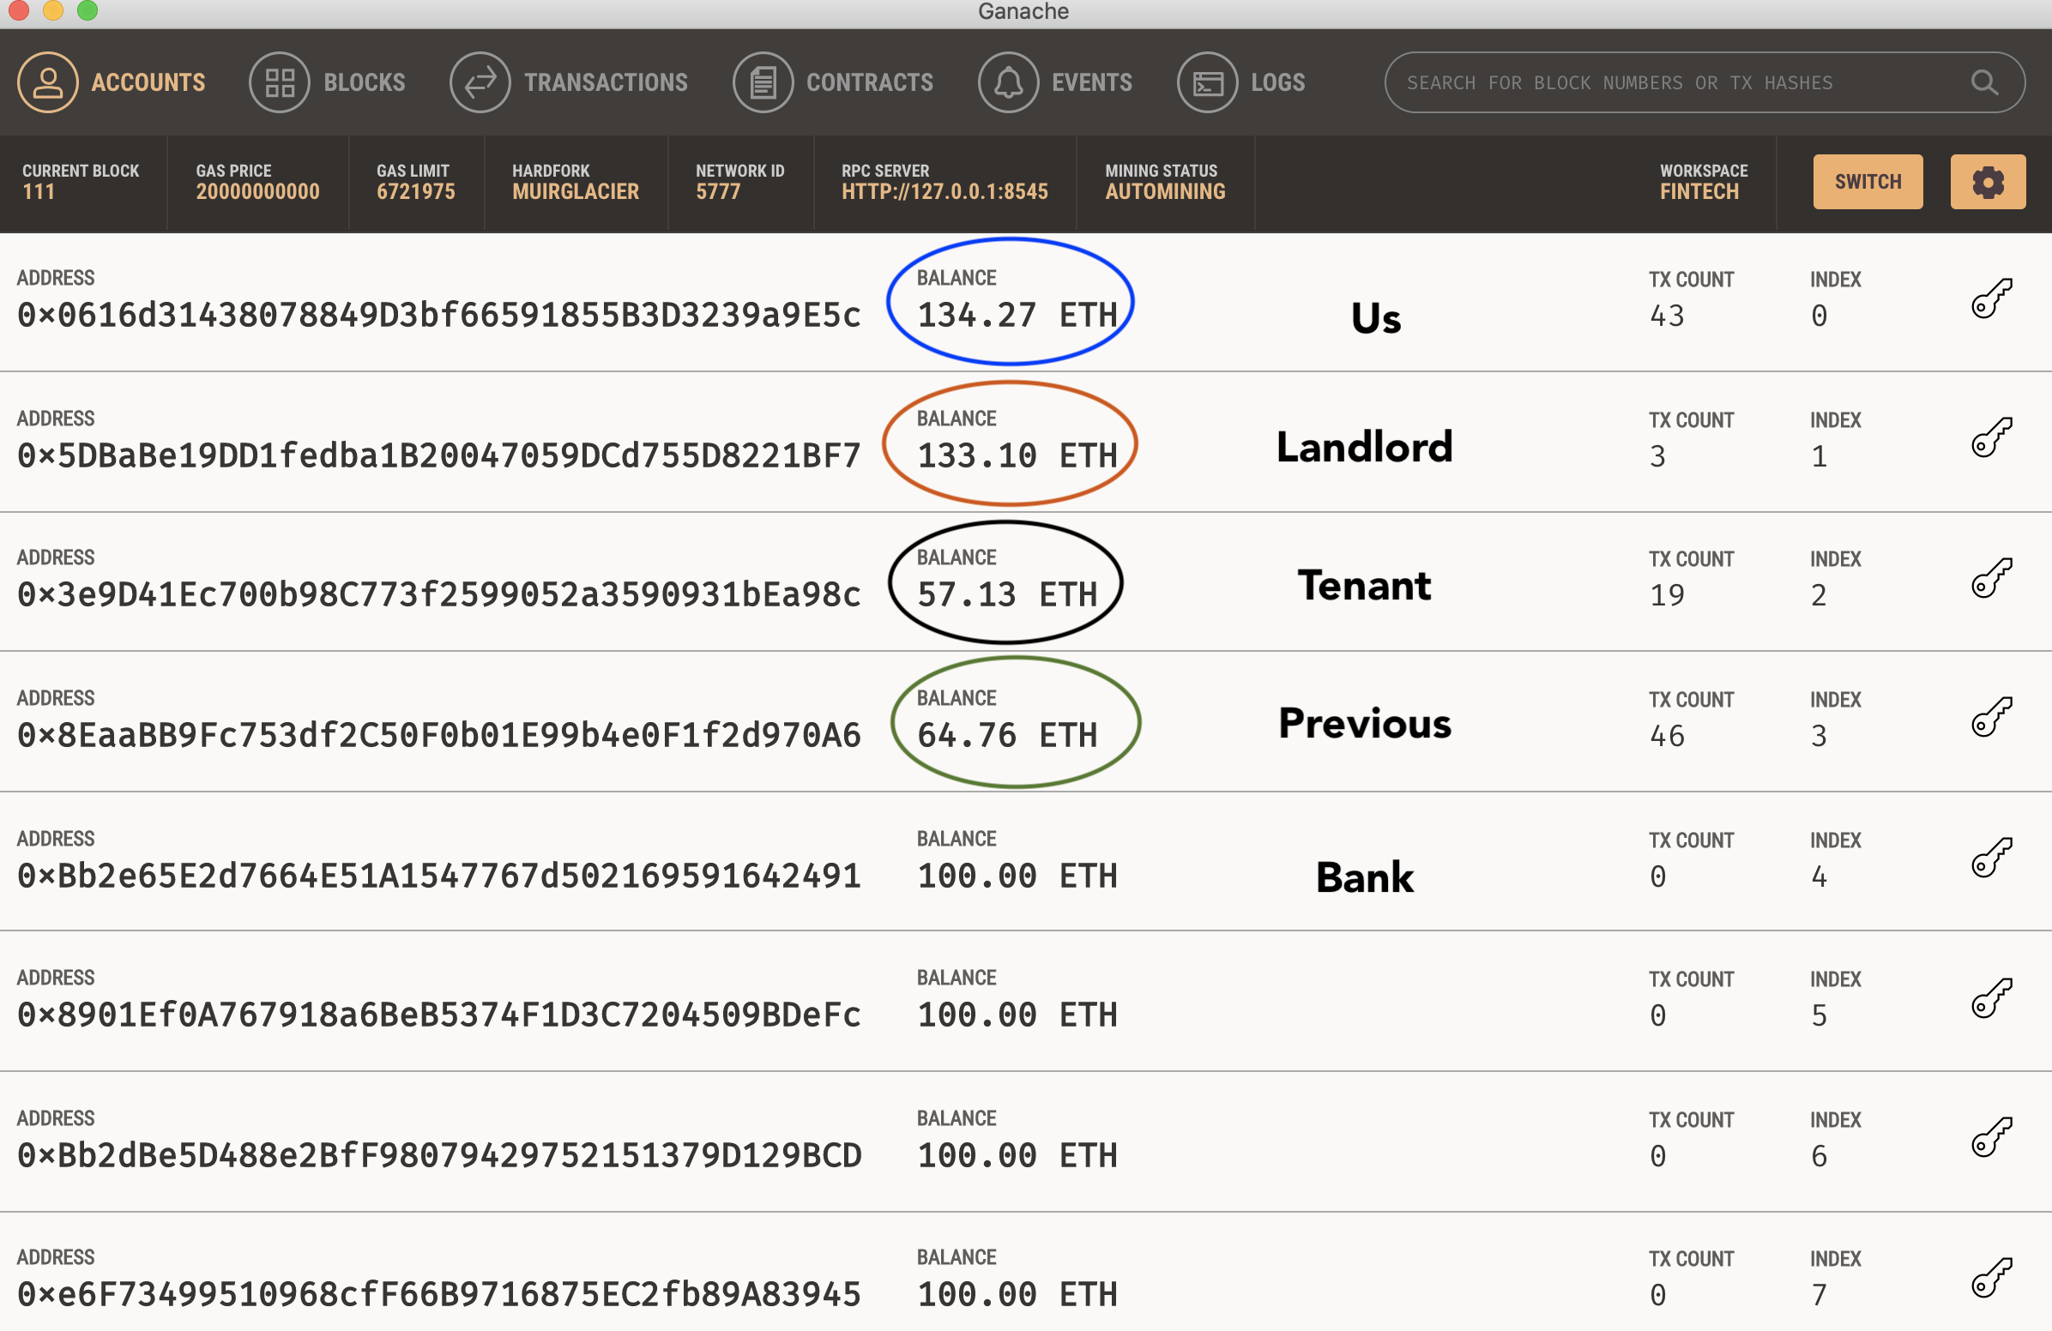Viewport: 2052px width, 1331px height.
Task: Click the workspace name FINTECH
Action: [1699, 191]
